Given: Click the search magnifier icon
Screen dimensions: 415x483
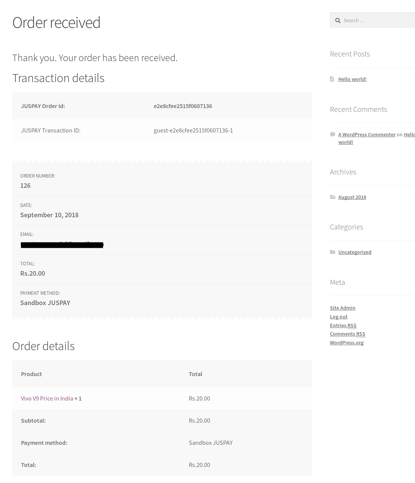Looking at the screenshot, I should tap(338, 21).
